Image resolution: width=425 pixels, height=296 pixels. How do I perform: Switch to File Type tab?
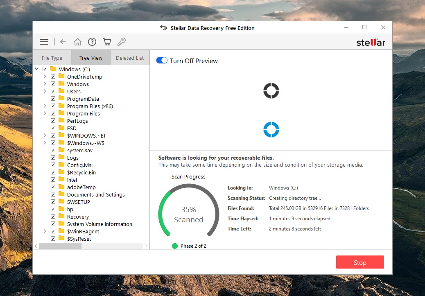52,58
